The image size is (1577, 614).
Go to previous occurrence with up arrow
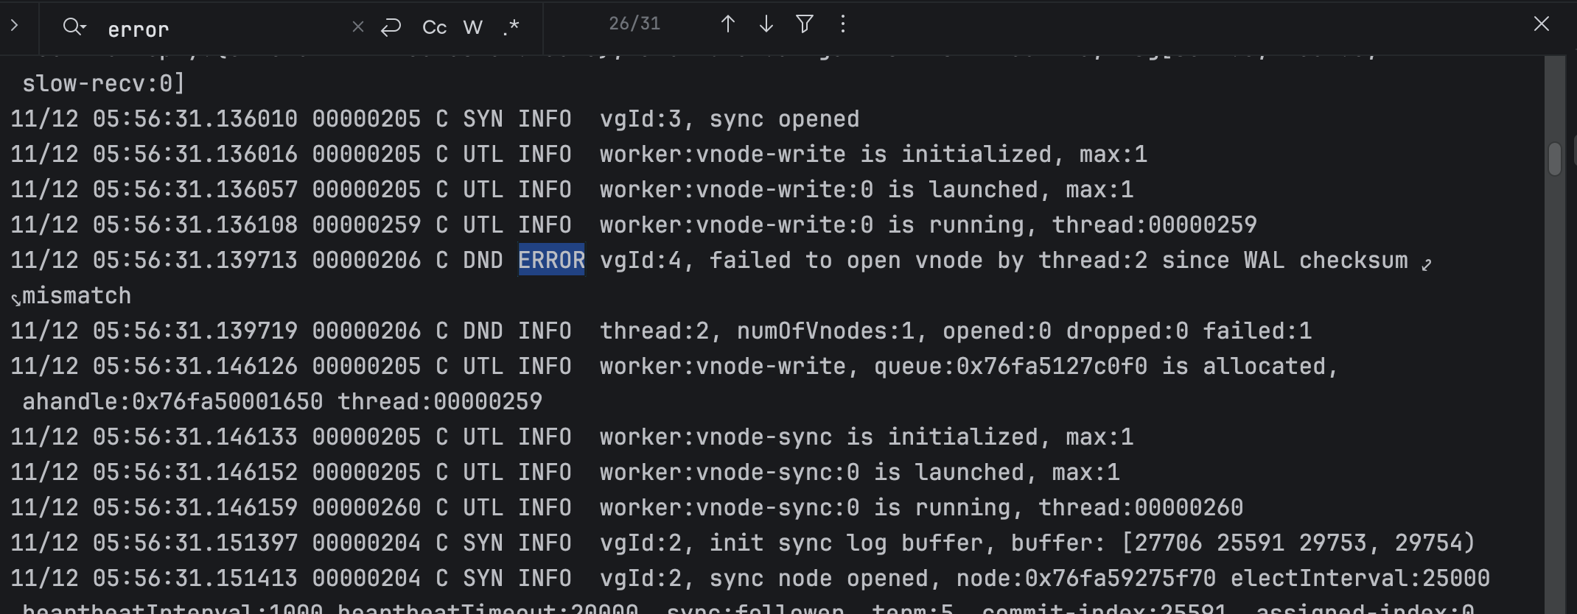pyautogui.click(x=727, y=24)
